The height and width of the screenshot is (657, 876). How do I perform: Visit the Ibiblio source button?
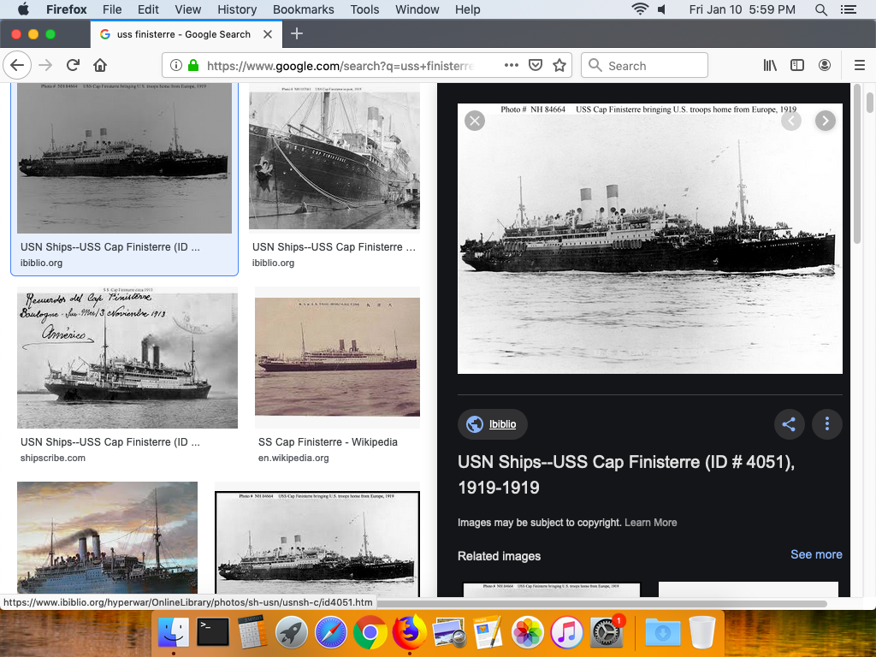(493, 424)
